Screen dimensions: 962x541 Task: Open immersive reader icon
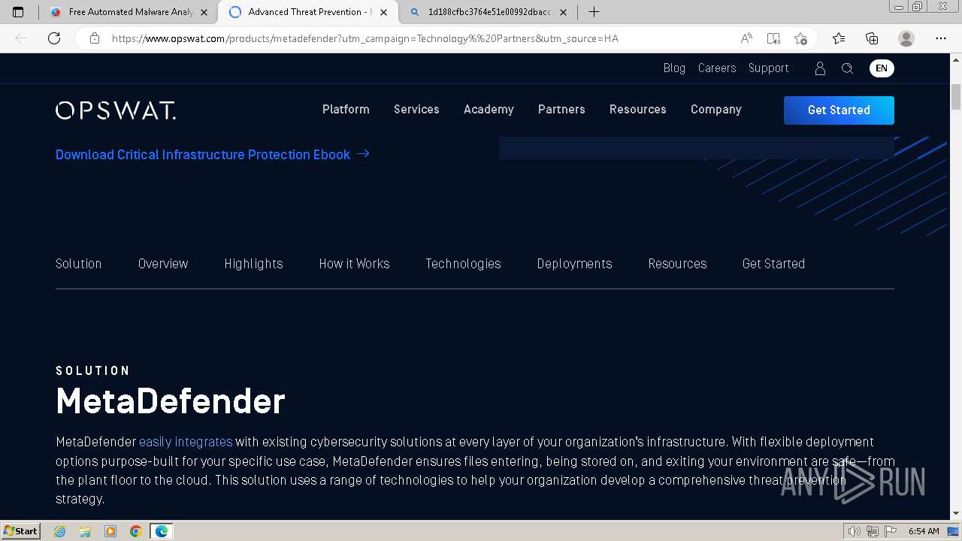point(773,38)
